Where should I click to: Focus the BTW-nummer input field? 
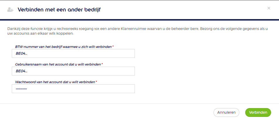(x=73, y=53)
